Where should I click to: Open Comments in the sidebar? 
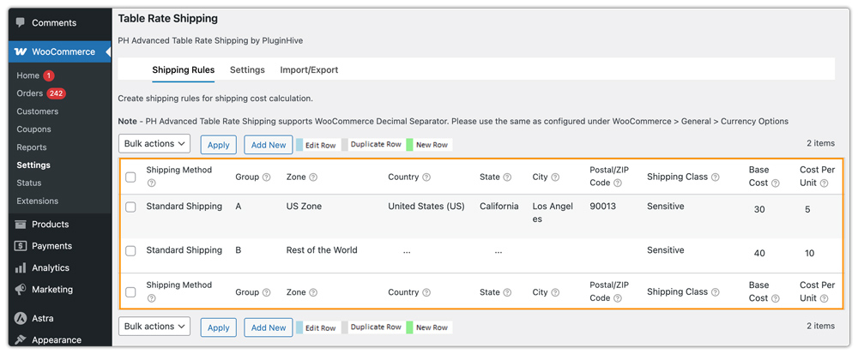53,23
